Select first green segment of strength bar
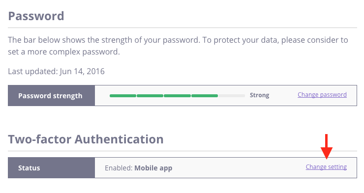 (123, 96)
